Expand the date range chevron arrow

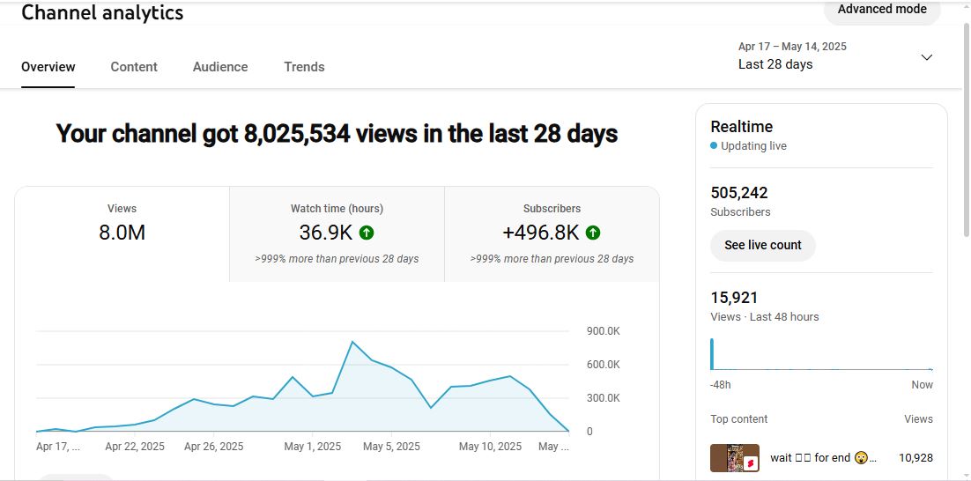(x=926, y=57)
